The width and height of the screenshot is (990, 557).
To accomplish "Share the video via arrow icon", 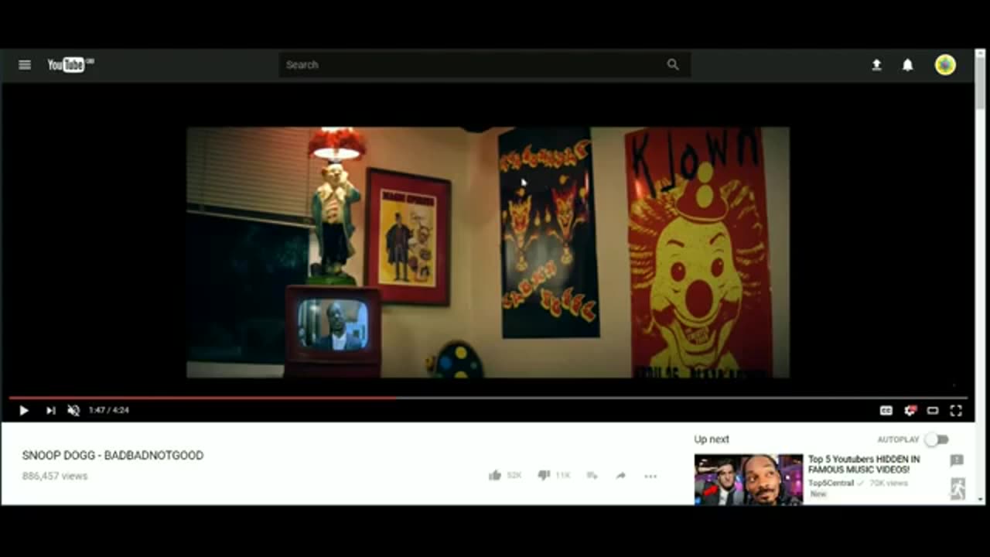I will click(x=620, y=476).
